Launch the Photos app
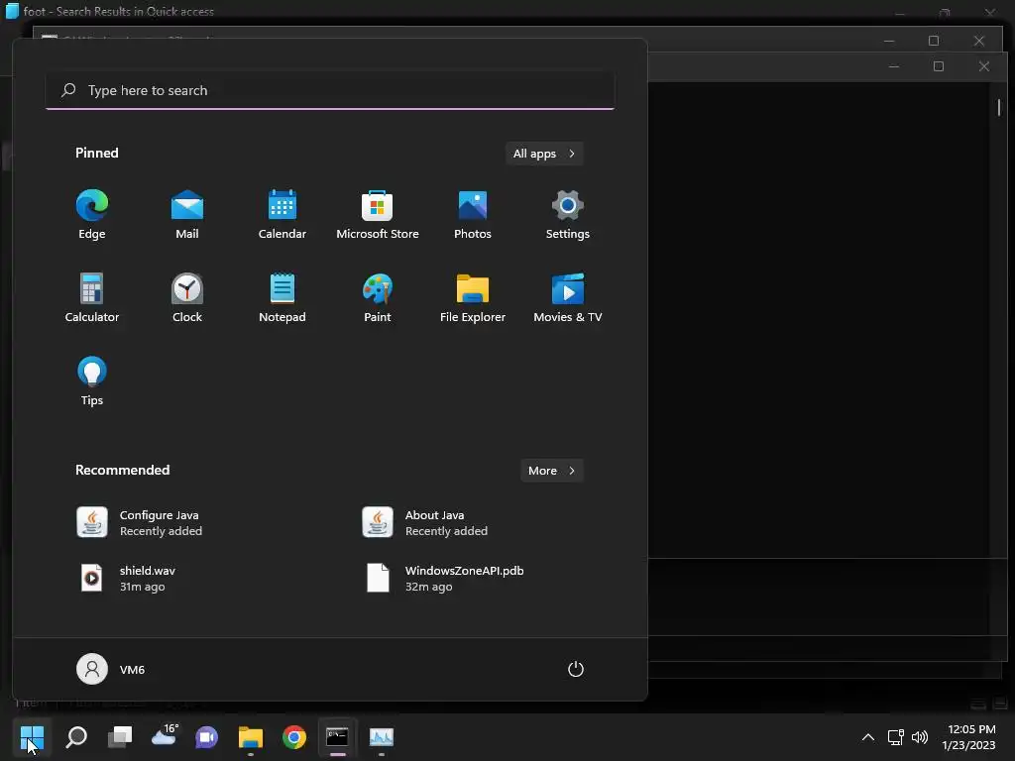The width and height of the screenshot is (1015, 761). click(473, 215)
